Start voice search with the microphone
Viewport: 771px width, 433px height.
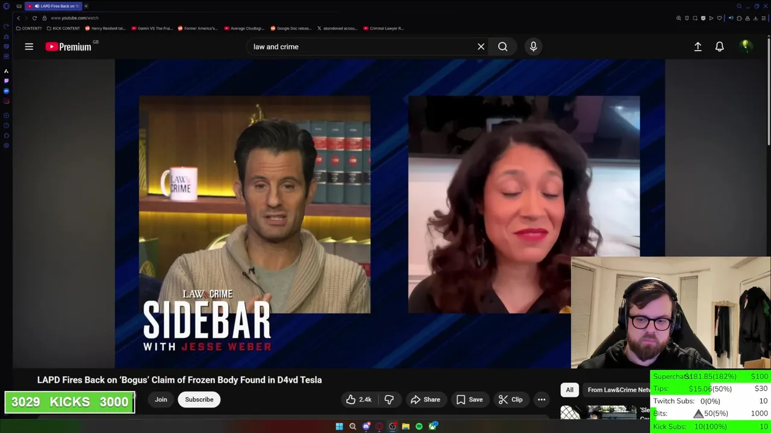click(533, 46)
